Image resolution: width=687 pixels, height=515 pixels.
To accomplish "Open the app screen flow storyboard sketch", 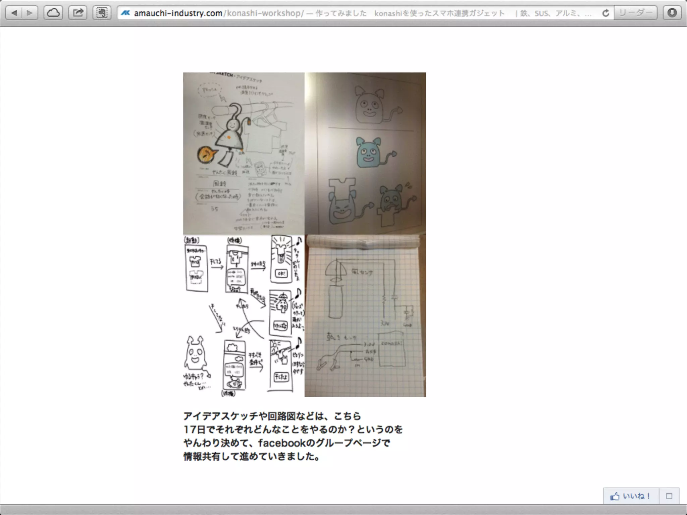I will click(244, 316).
